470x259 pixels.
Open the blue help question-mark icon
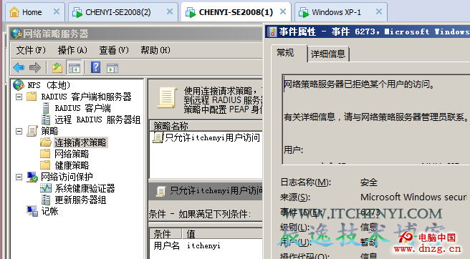click(95, 67)
